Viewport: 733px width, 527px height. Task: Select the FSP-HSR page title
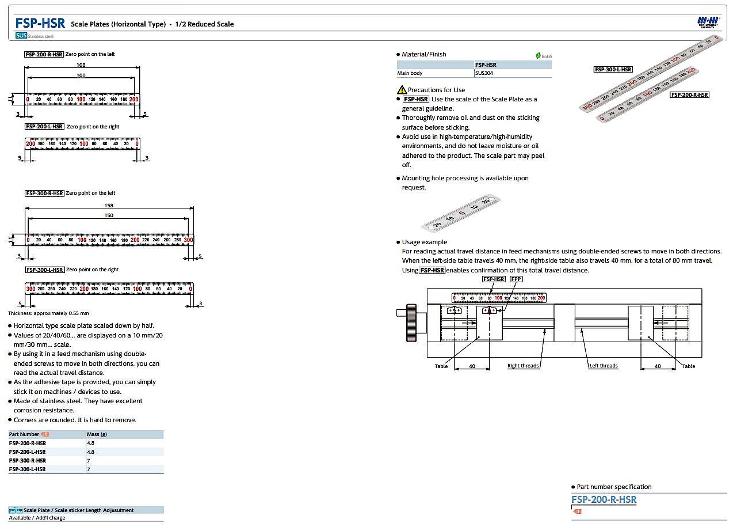40,23
